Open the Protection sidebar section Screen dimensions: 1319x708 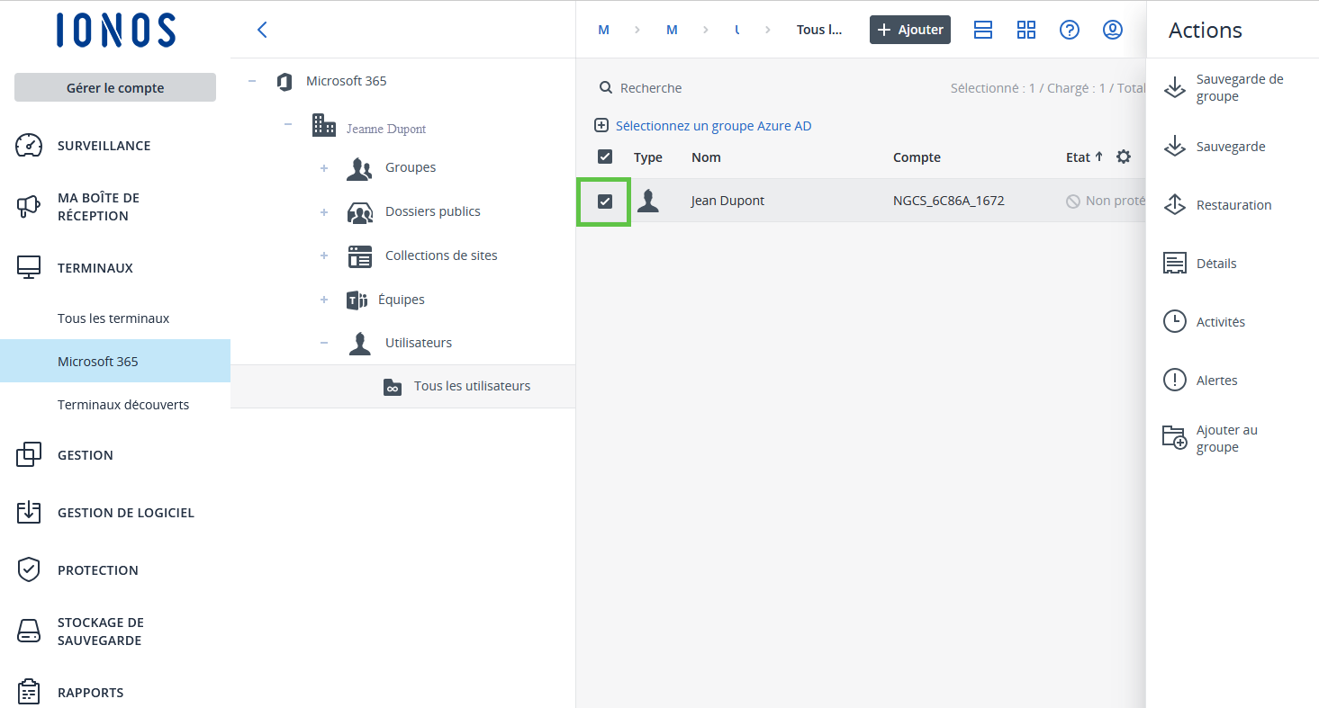pyautogui.click(x=97, y=570)
